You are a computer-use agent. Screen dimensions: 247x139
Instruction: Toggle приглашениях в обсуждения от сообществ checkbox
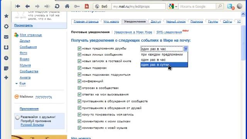[x=80, y=101]
